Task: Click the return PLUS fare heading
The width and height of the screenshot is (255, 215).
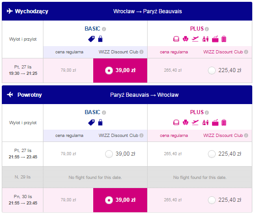Action: coord(197,112)
